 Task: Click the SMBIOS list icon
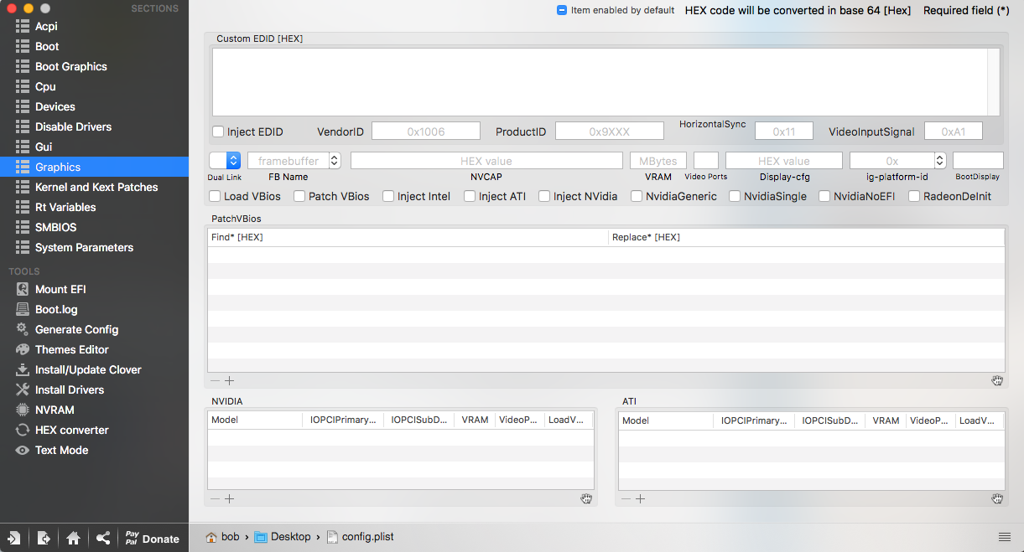coord(22,227)
